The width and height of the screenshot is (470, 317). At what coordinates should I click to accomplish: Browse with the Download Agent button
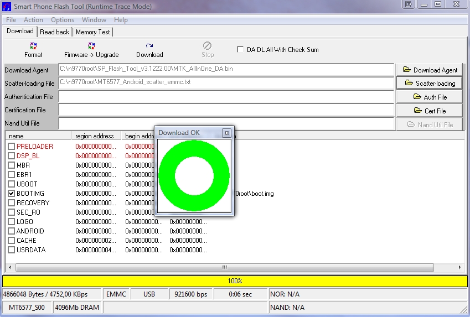click(x=430, y=70)
